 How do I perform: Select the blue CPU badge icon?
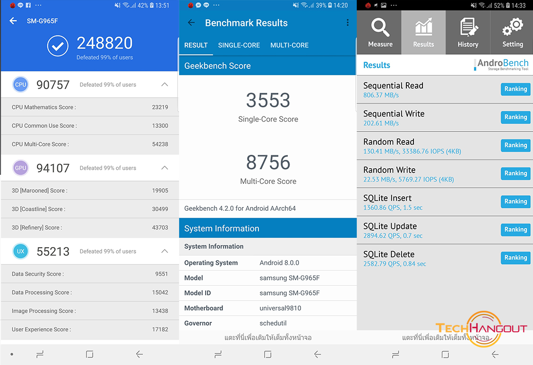[x=20, y=84]
